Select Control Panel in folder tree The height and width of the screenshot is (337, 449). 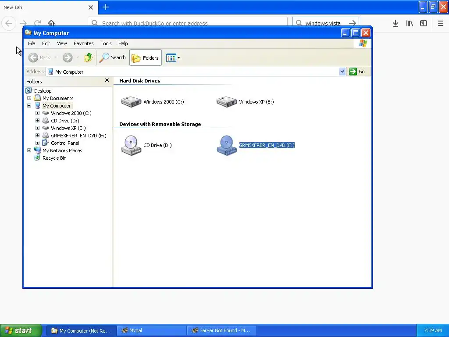[x=65, y=143]
